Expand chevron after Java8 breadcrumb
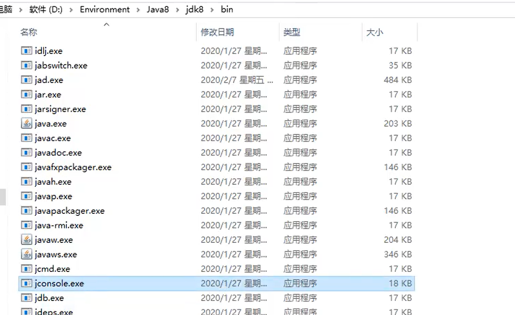515x315 pixels. pyautogui.click(x=177, y=10)
